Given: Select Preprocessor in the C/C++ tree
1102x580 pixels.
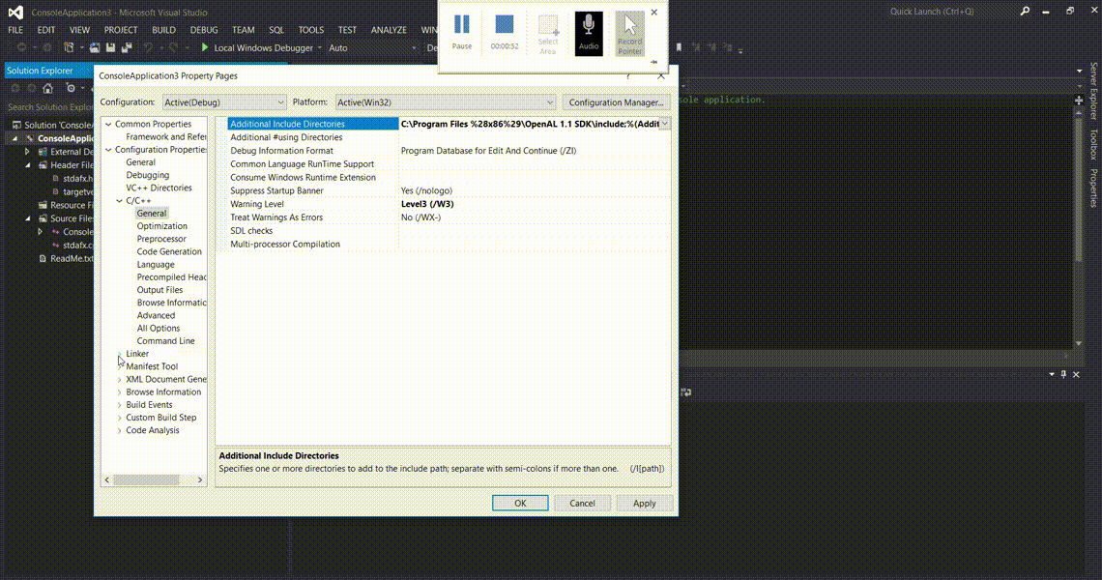Looking at the screenshot, I should coord(161,239).
